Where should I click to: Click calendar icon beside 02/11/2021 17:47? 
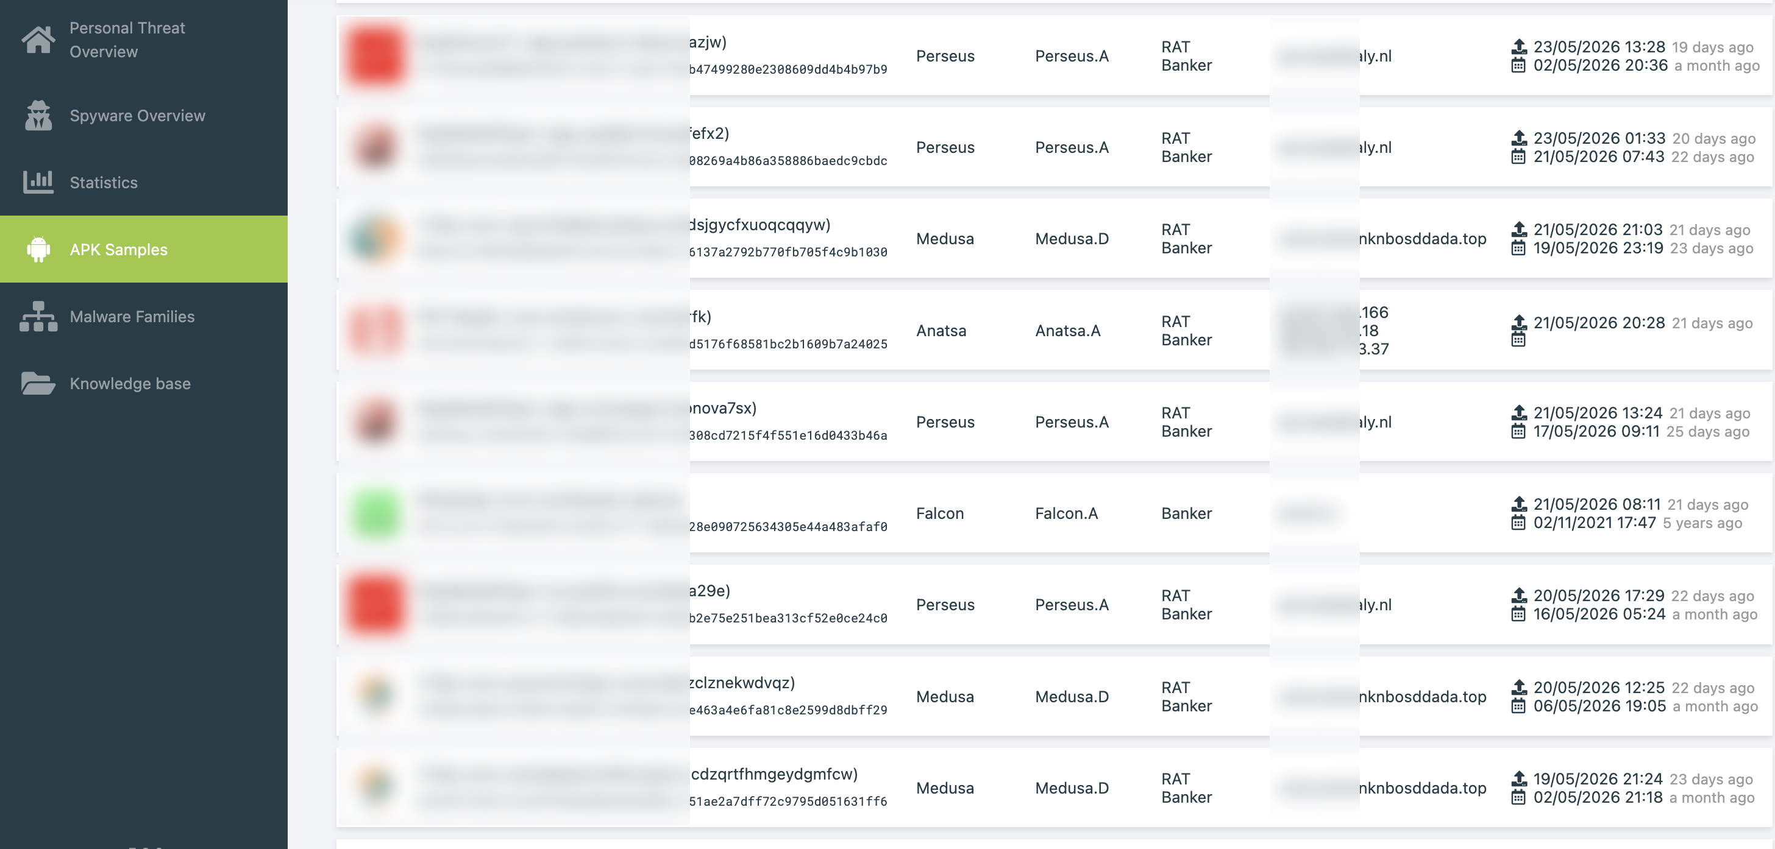[x=1518, y=523]
